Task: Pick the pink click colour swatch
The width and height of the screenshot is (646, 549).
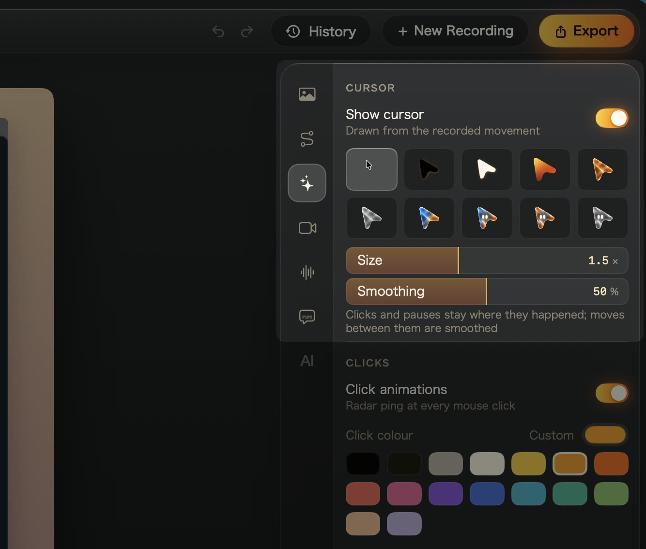Action: (x=404, y=494)
